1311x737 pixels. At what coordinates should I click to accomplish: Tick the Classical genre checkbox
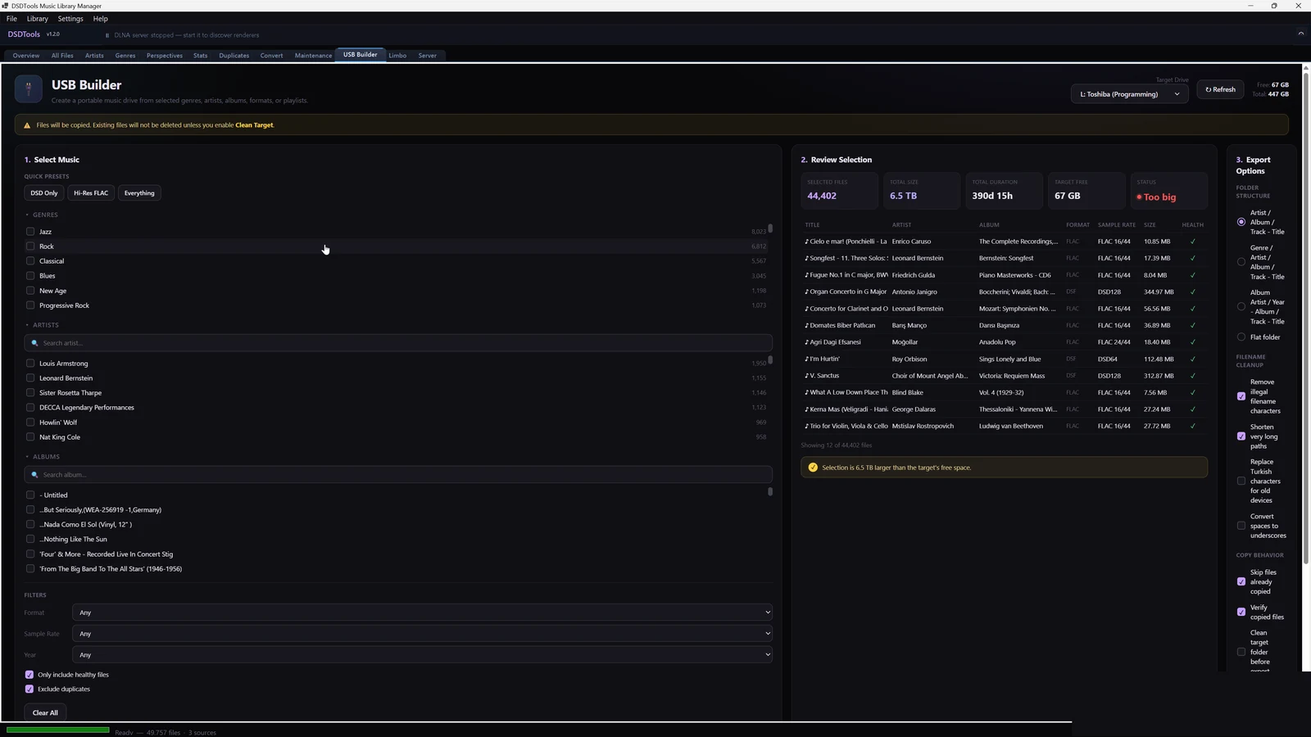pyautogui.click(x=30, y=261)
